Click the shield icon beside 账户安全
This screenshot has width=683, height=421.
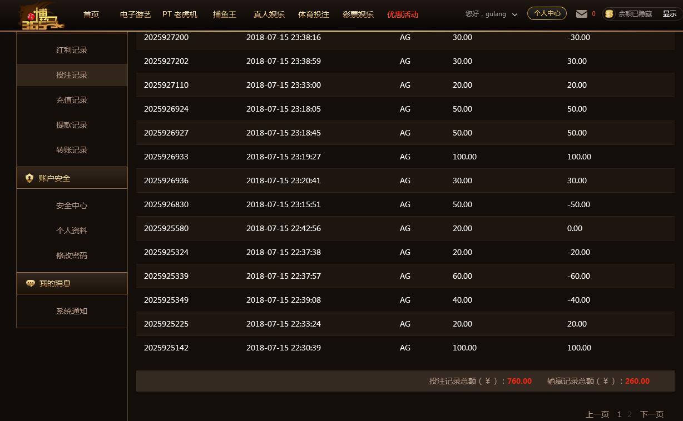pos(29,178)
